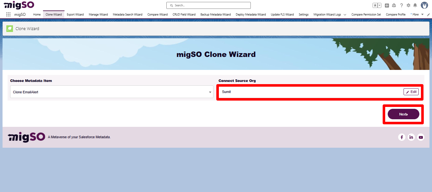Click the migSO Clone Wizard heading
The image size is (432, 192).
click(x=216, y=54)
